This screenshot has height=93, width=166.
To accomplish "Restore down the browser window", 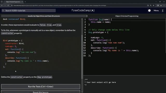I will click(160, 2).
